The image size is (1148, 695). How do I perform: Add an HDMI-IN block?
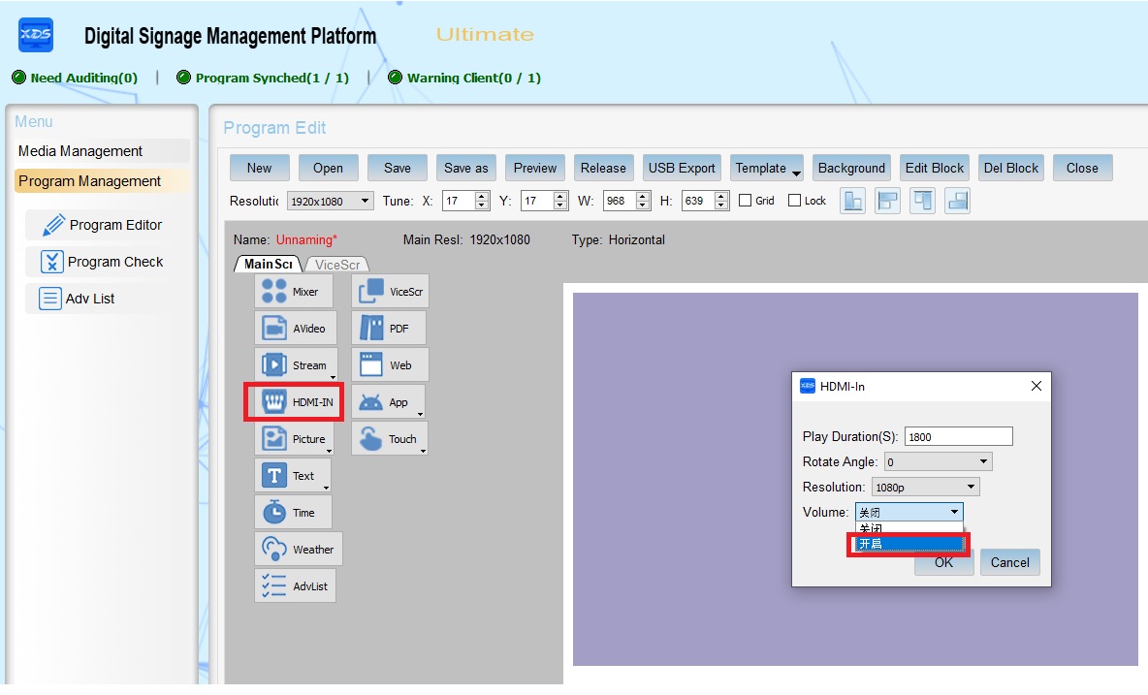[x=294, y=402]
